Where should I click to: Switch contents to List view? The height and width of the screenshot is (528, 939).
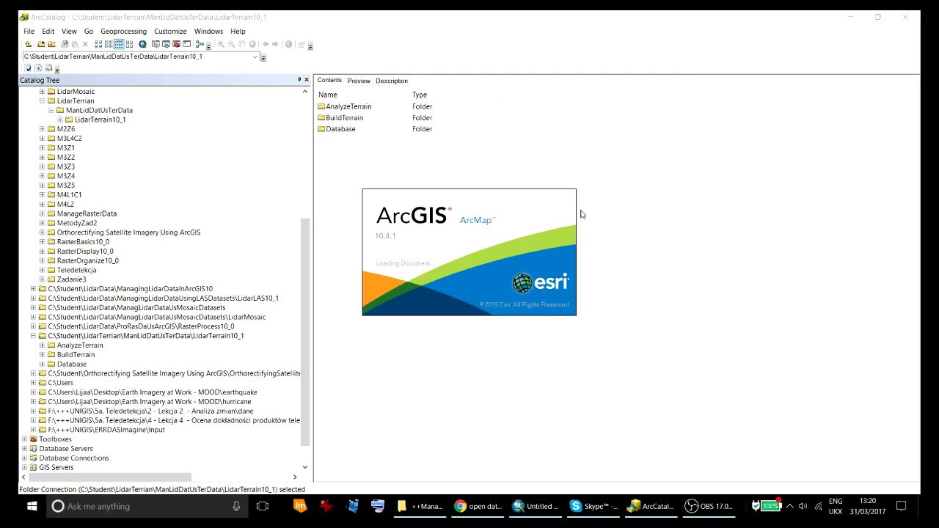point(109,45)
